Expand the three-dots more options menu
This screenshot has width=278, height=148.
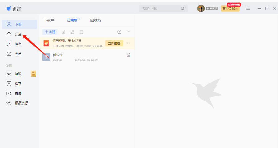tap(128, 32)
